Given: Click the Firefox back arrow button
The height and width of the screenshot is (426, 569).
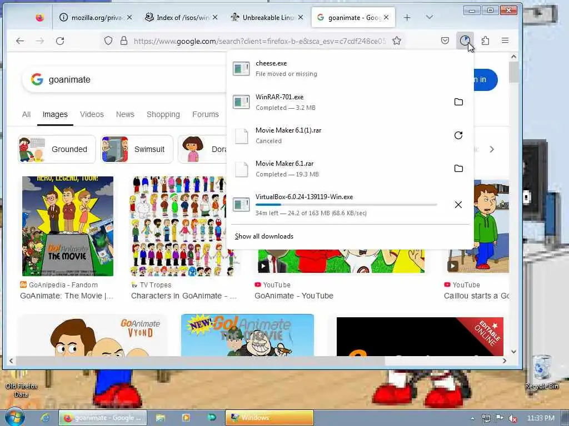Looking at the screenshot, I should point(20,41).
